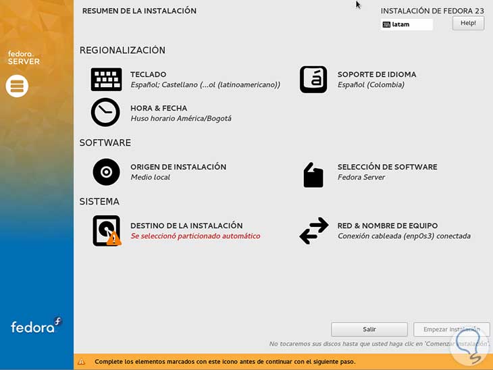Select the Origen de Instalación disc icon
This screenshot has width=493, height=370.
106,172
